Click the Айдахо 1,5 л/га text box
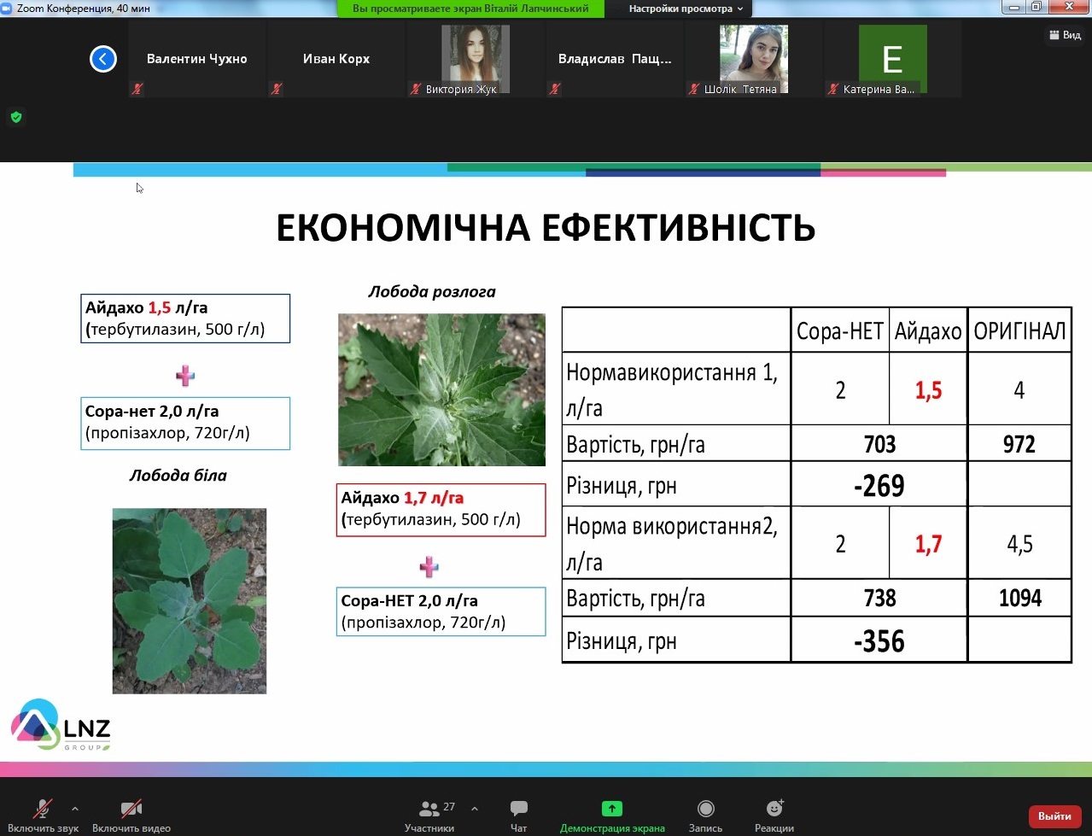This screenshot has height=836, width=1092. click(185, 319)
